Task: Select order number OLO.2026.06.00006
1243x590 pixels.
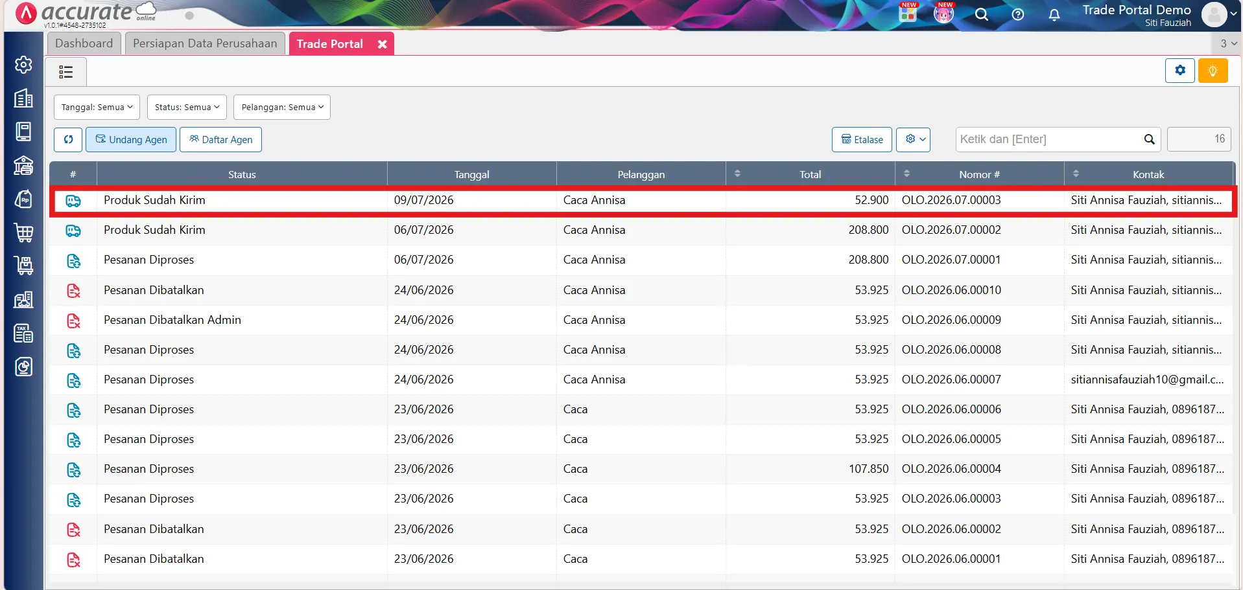Action: 951,409
